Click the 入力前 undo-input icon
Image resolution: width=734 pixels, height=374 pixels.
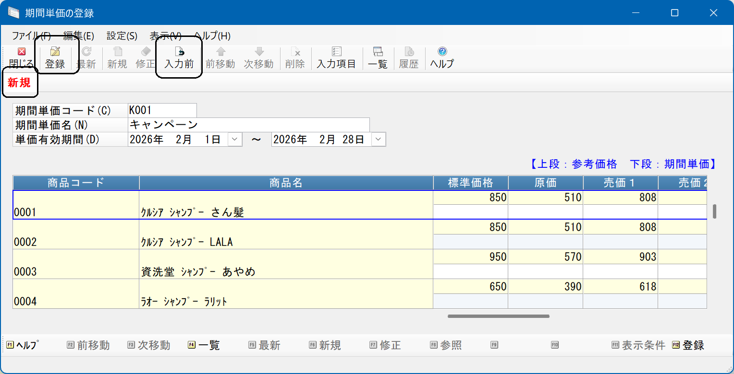(x=179, y=52)
